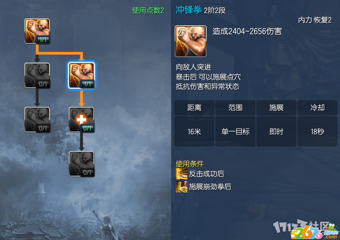Click the 范围 header cell
Screen dimensions: 340x240
click(235, 108)
